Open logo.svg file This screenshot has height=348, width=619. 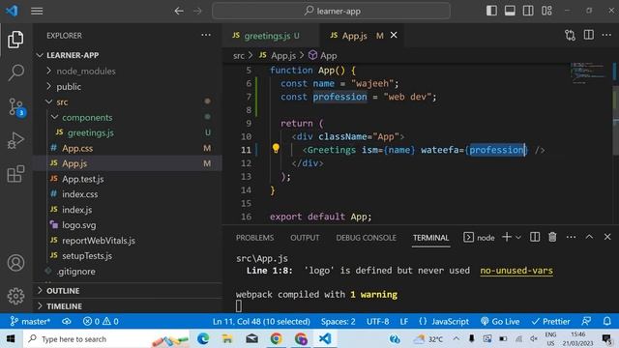tap(79, 225)
